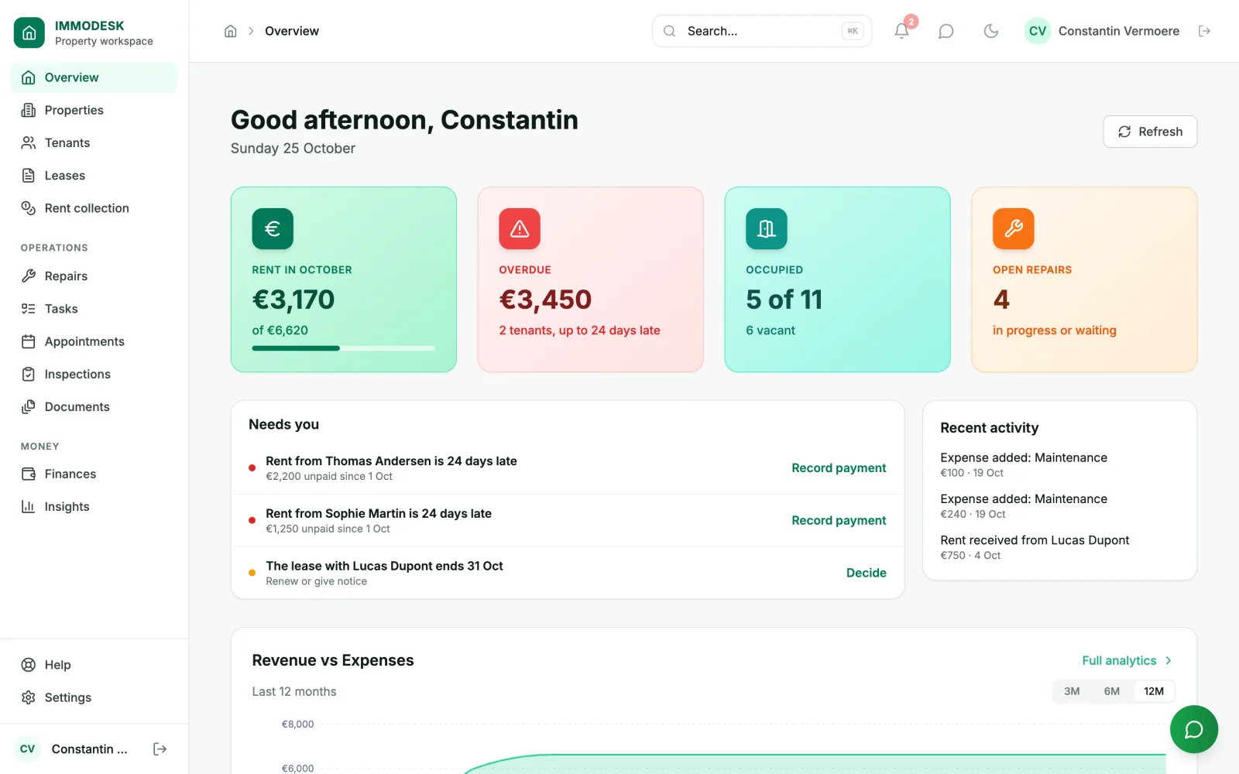Open the floating chat support button

(1194, 729)
